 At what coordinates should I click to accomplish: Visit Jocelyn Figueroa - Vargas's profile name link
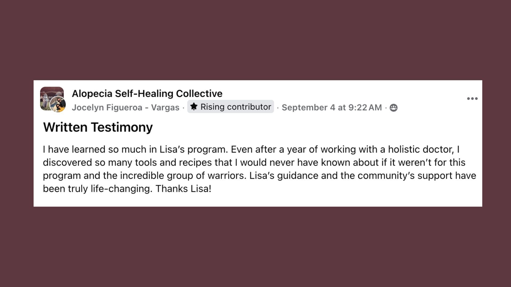(x=126, y=107)
